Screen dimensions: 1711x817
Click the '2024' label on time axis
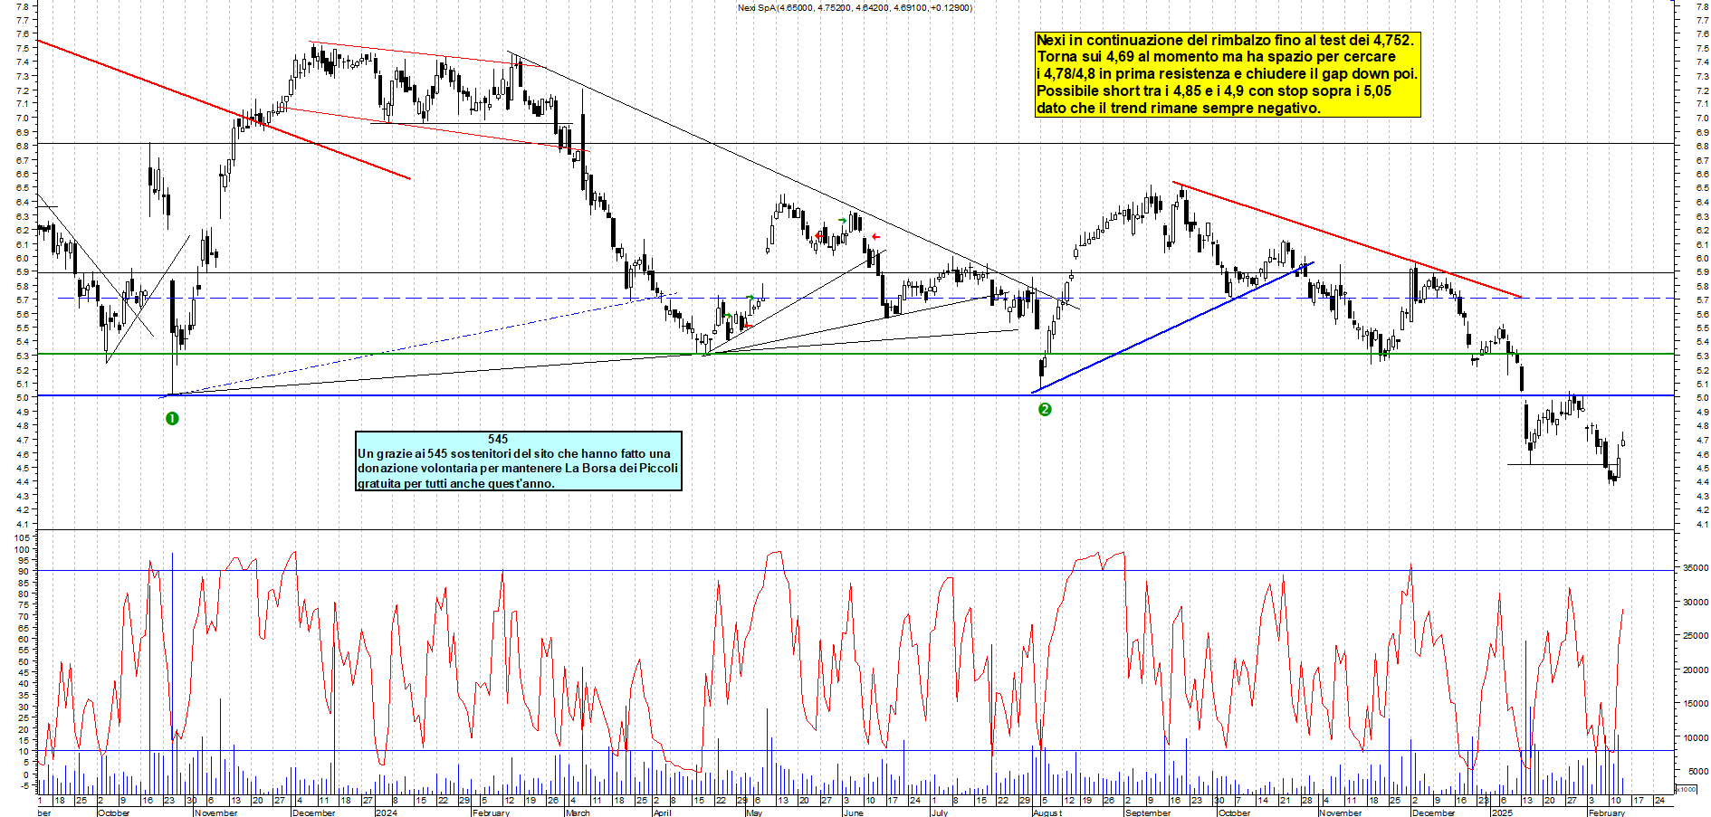pos(386,812)
